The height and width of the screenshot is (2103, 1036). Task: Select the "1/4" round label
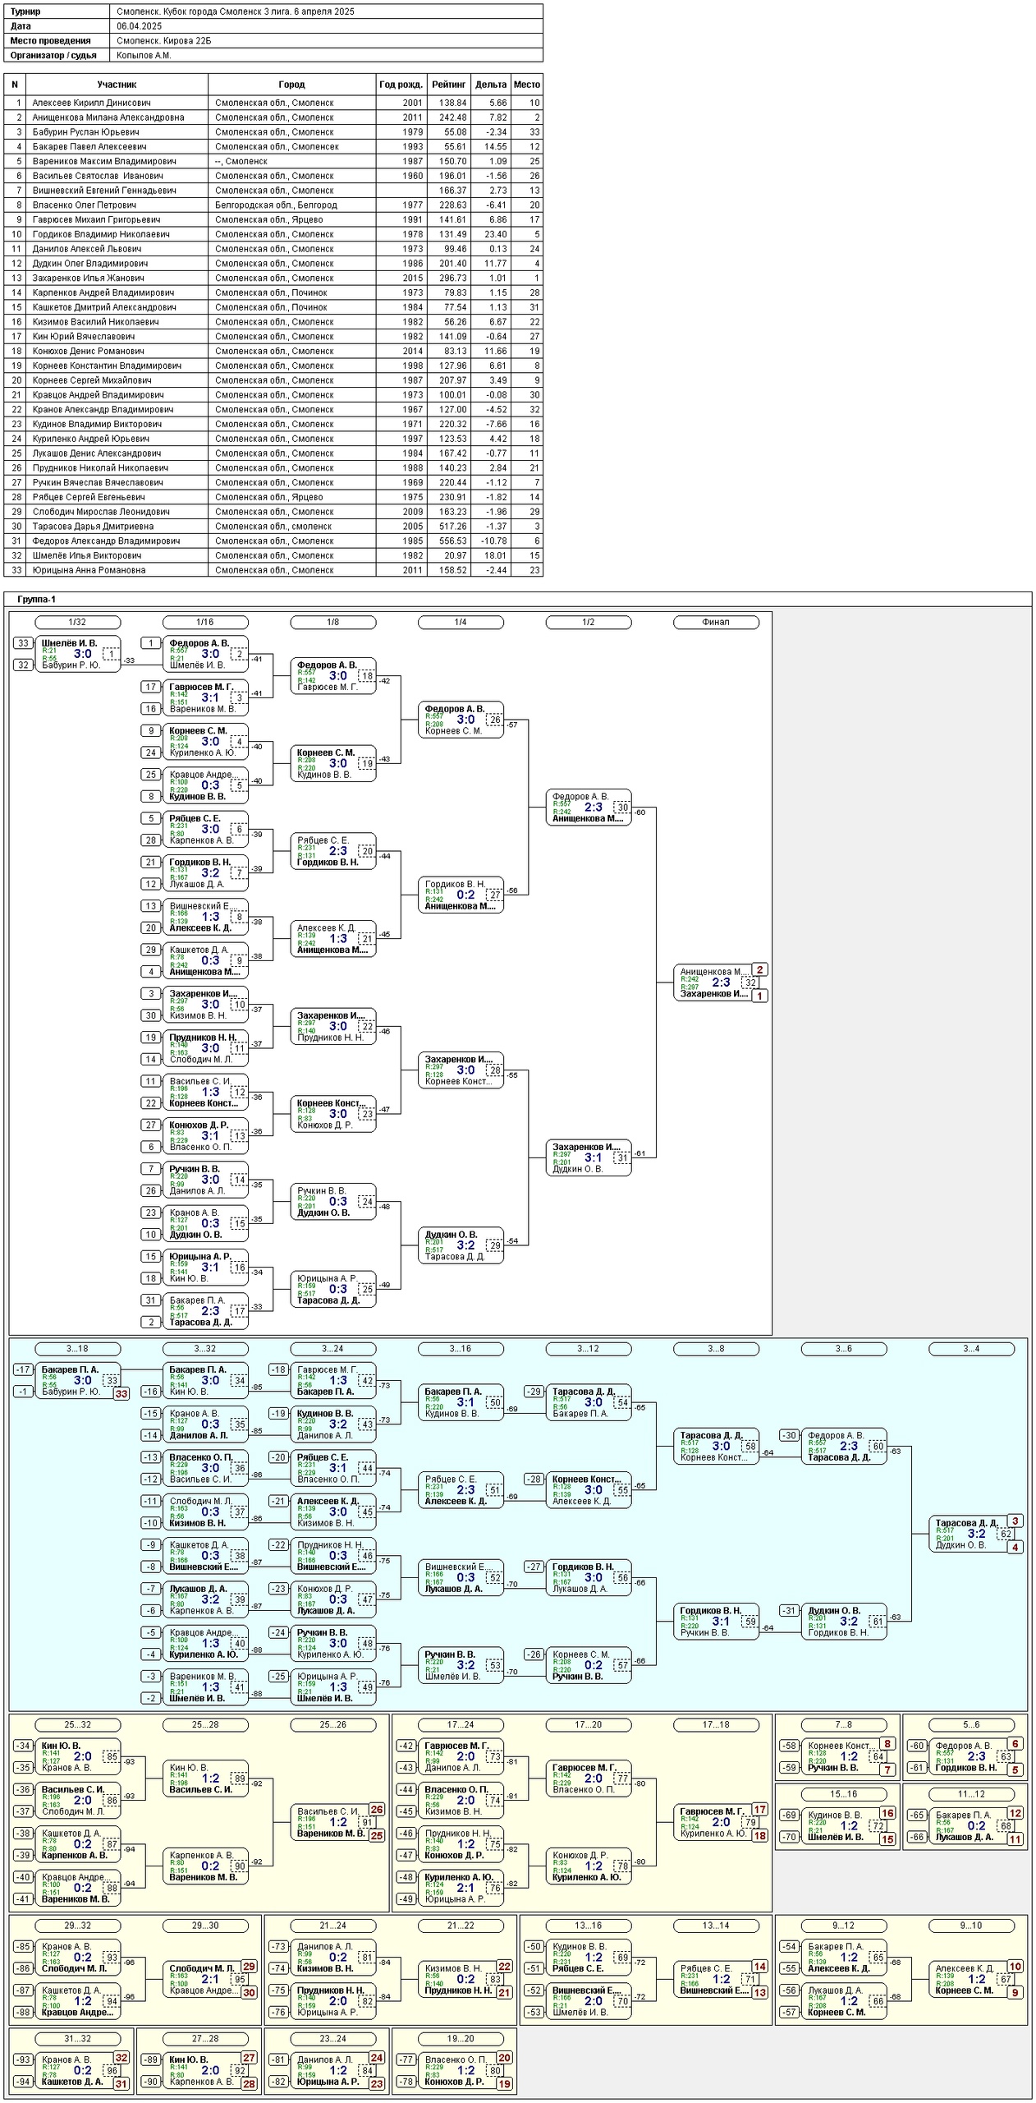tap(461, 622)
